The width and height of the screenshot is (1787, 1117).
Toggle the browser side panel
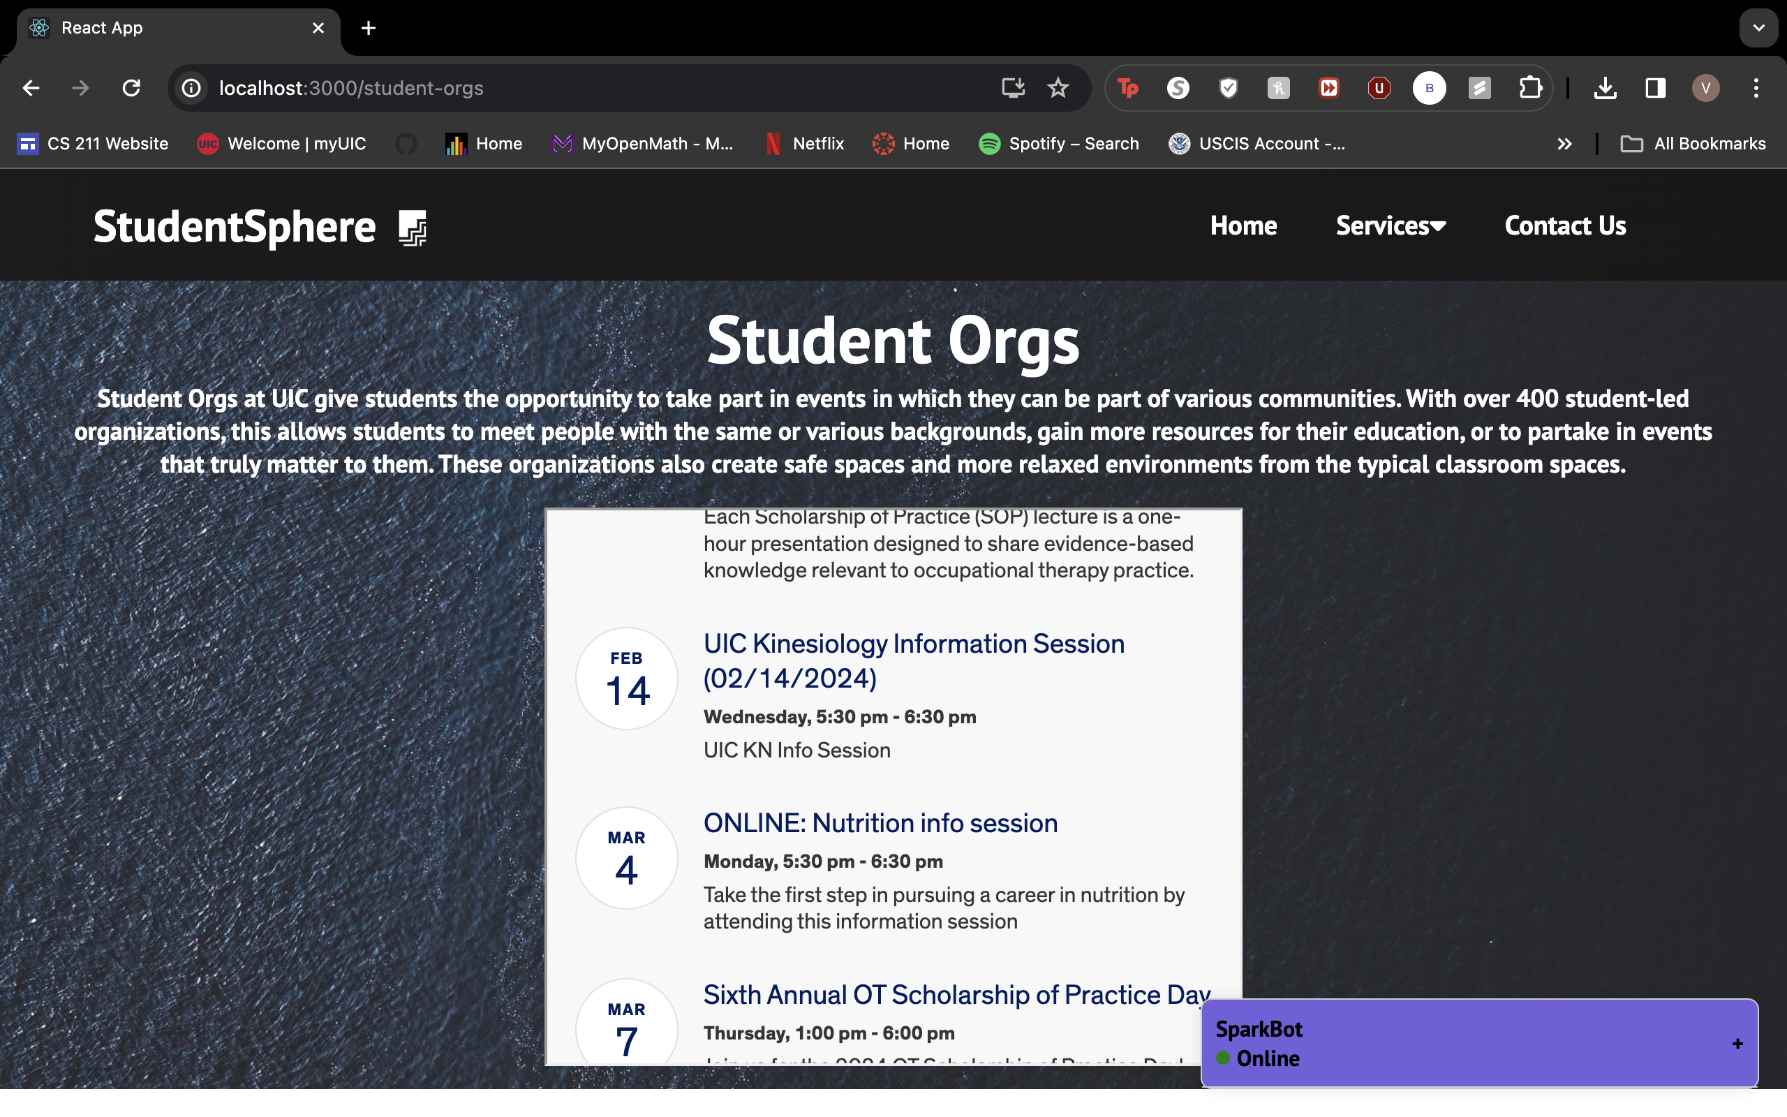point(1655,88)
